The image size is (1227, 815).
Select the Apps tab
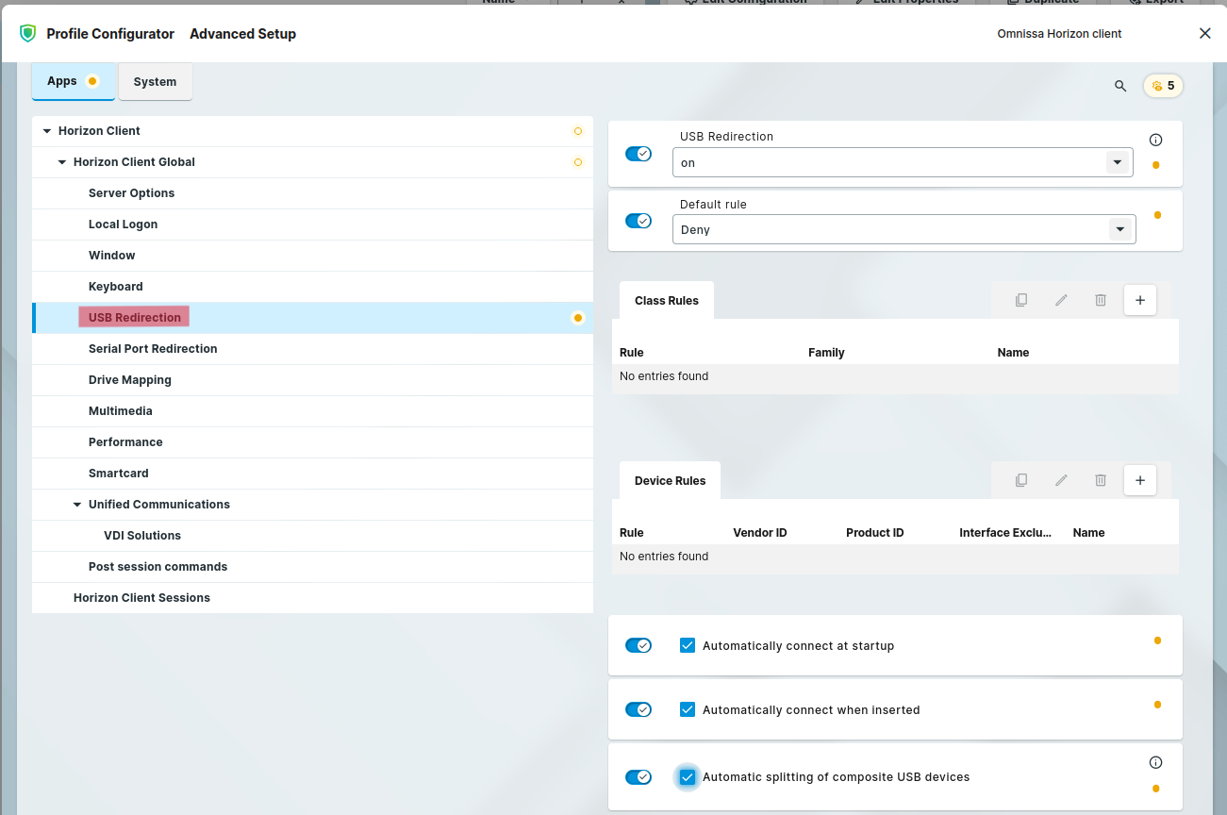click(x=62, y=81)
